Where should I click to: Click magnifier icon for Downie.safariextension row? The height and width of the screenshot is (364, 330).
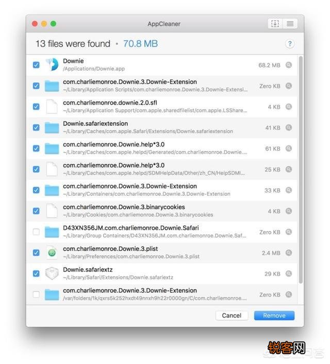click(x=289, y=128)
